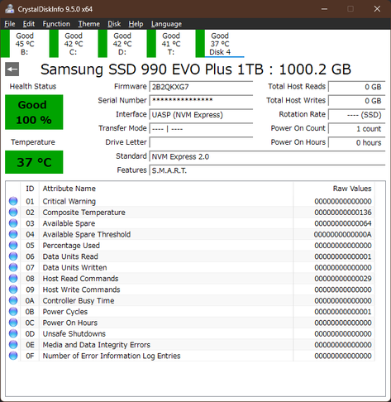Close the CrystalDiskInfo window
Image resolution: width=391 pixels, height=402 pixels.
(x=377, y=9)
